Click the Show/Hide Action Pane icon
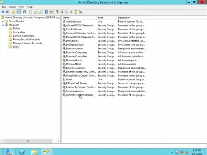The image size is (207, 155). (51, 12)
